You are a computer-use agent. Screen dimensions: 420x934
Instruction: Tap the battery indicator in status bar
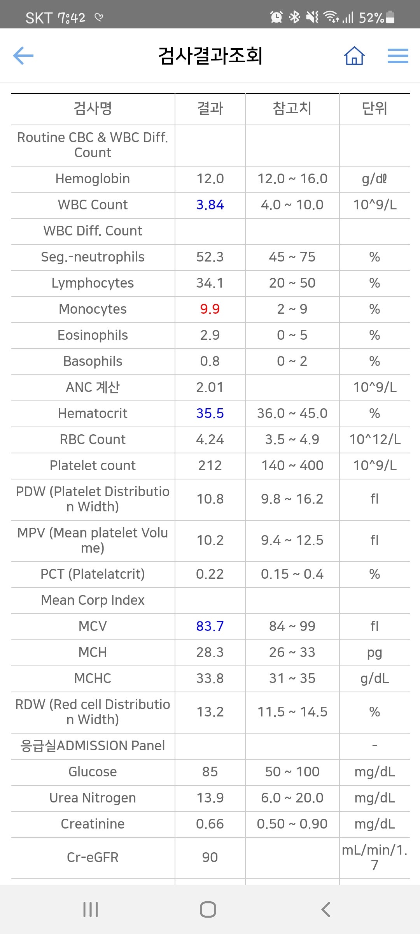390,17
